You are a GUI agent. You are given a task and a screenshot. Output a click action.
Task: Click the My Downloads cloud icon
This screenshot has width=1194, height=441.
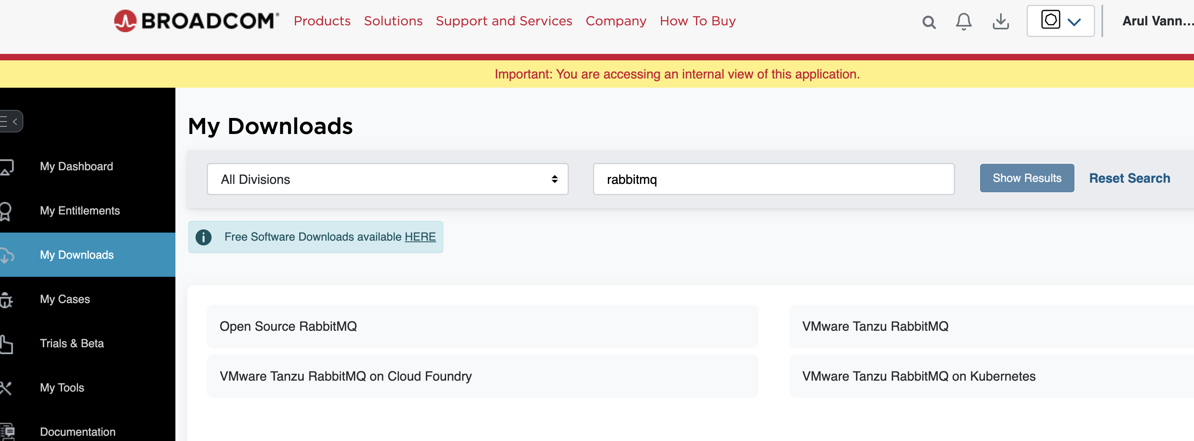click(x=6, y=256)
